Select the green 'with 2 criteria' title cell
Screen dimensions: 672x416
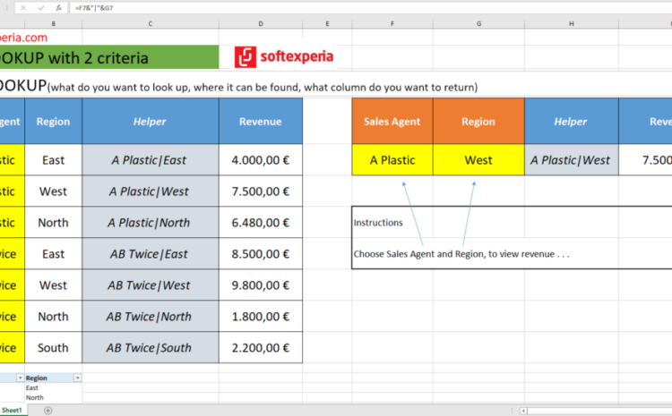(x=109, y=57)
